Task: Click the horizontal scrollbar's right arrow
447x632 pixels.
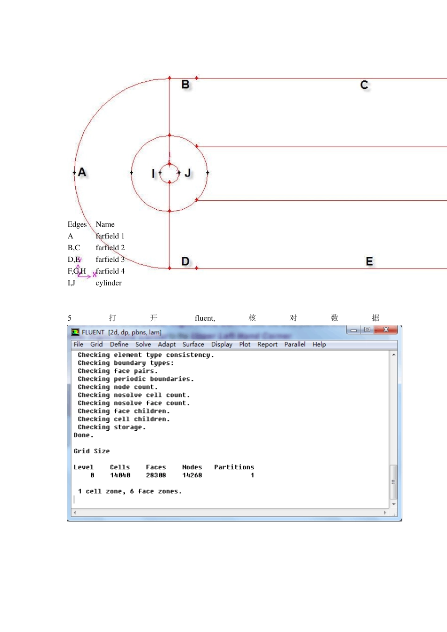Action: [x=385, y=513]
